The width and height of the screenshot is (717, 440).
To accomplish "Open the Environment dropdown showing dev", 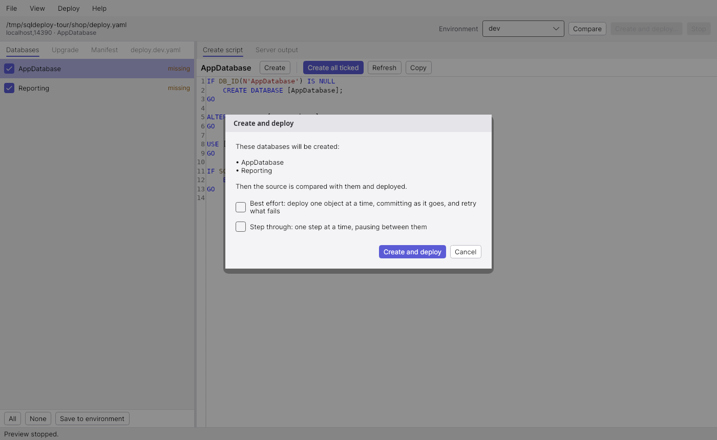I will [523, 29].
